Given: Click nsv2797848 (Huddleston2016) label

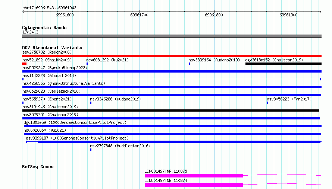Looking at the screenshot, I should (120, 146).
